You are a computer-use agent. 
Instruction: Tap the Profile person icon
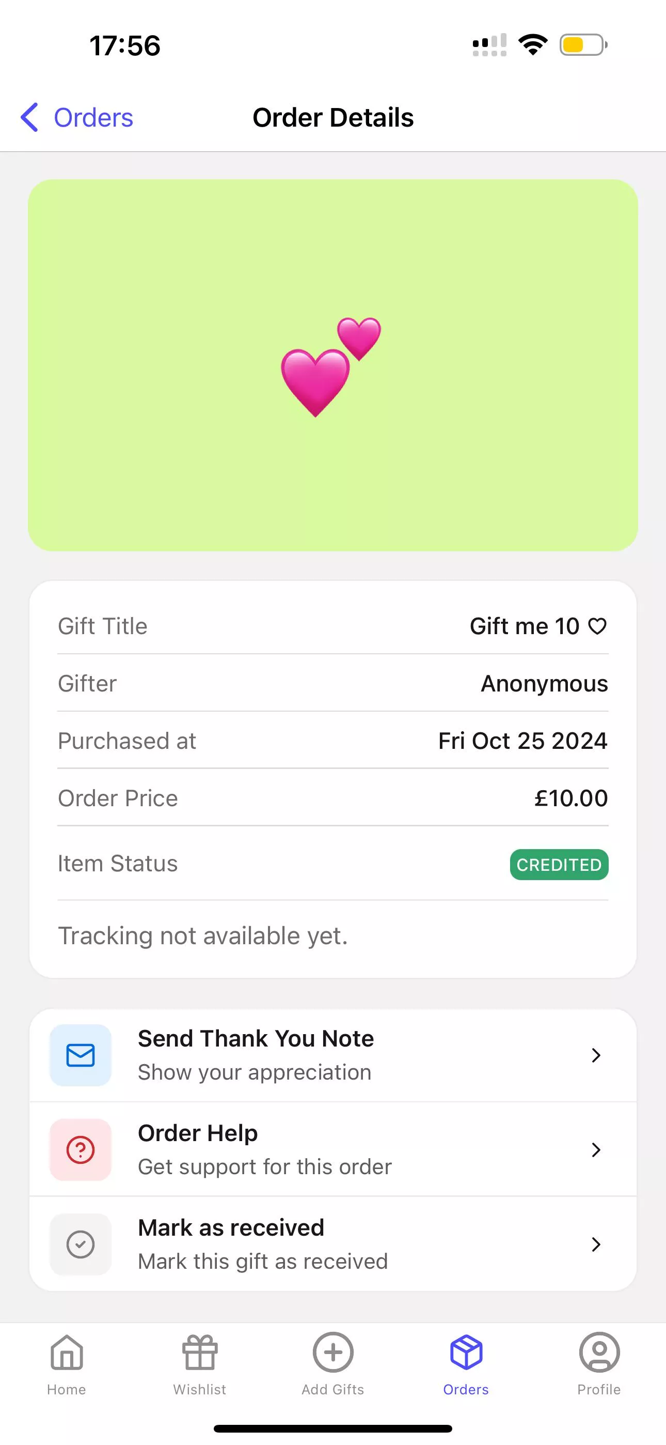click(x=599, y=1352)
